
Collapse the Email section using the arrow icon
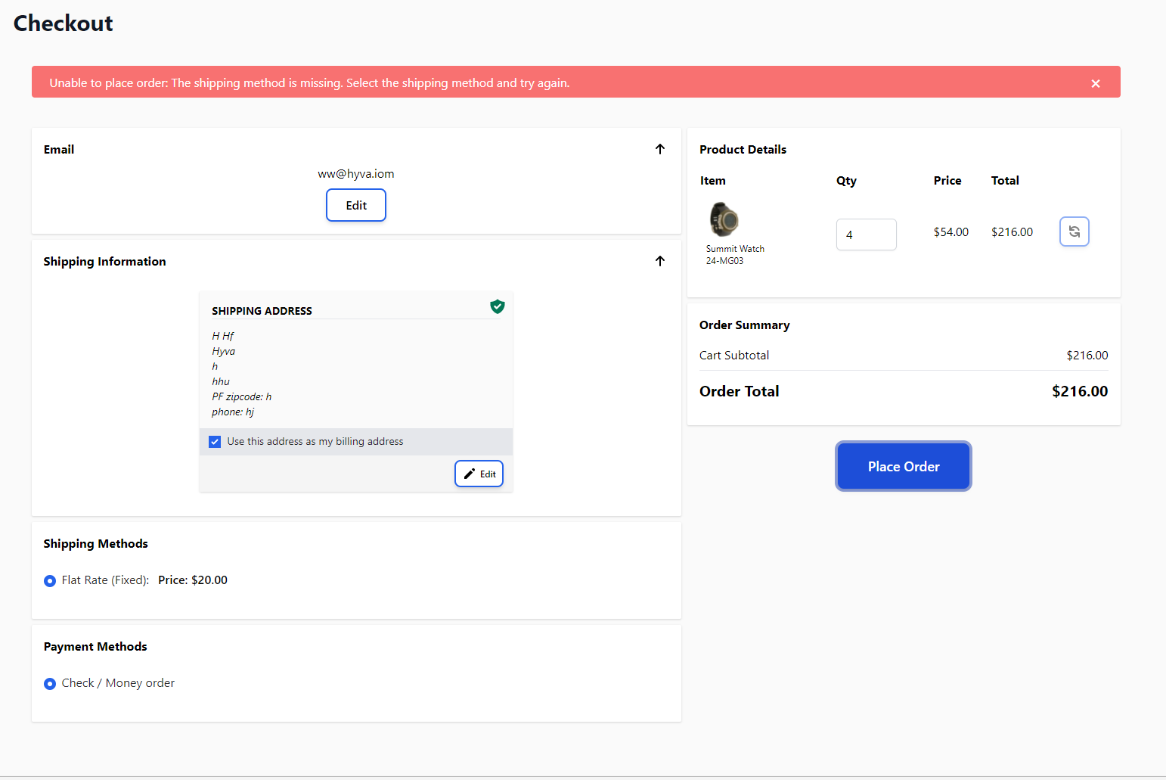[x=660, y=149]
